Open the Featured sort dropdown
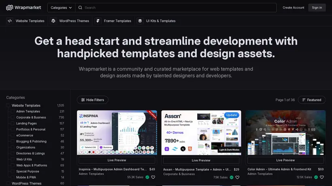Screen dimensions: 332x186 pos(312,100)
